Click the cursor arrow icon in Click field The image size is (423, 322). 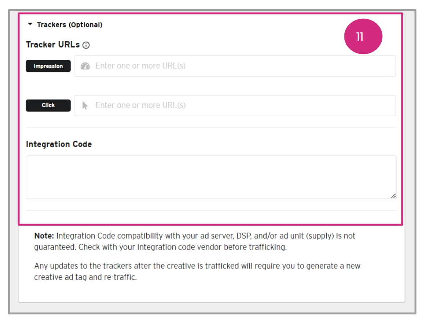tap(85, 105)
